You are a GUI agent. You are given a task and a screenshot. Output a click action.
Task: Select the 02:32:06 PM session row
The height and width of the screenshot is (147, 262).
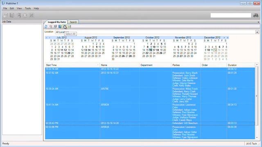coord(150,132)
